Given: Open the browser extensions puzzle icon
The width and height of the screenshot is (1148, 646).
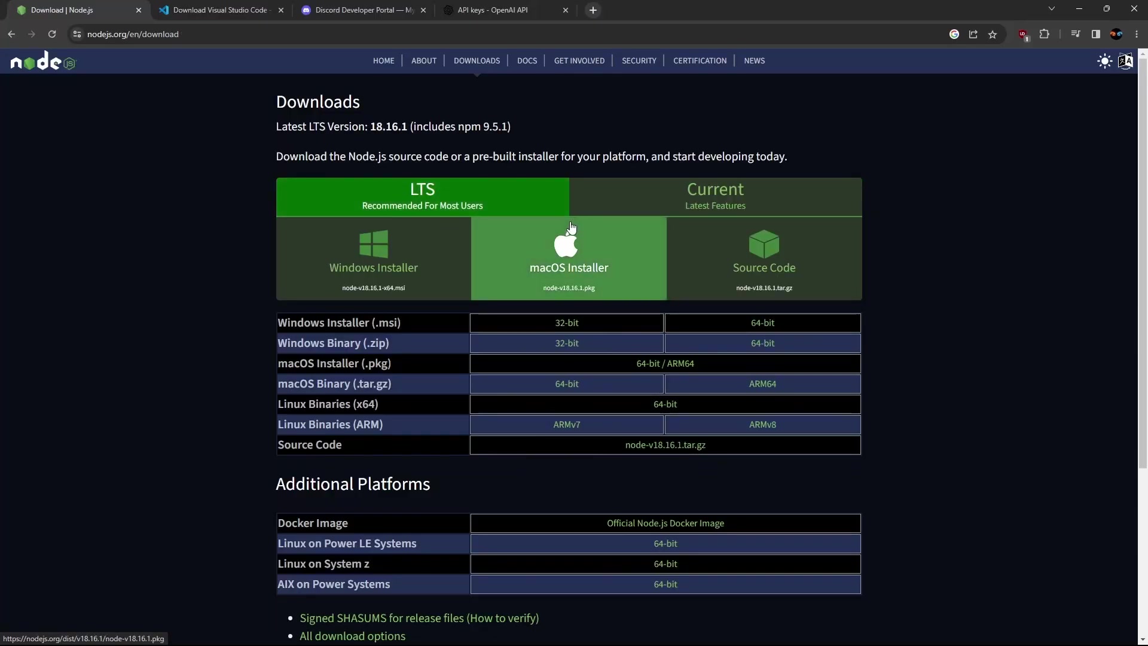Looking at the screenshot, I should point(1045,34).
